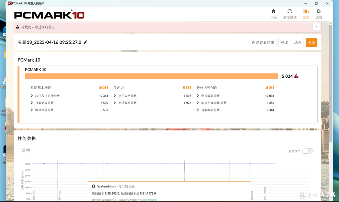
Task: Expand 网页浏览分数 row
Action: point(32,110)
